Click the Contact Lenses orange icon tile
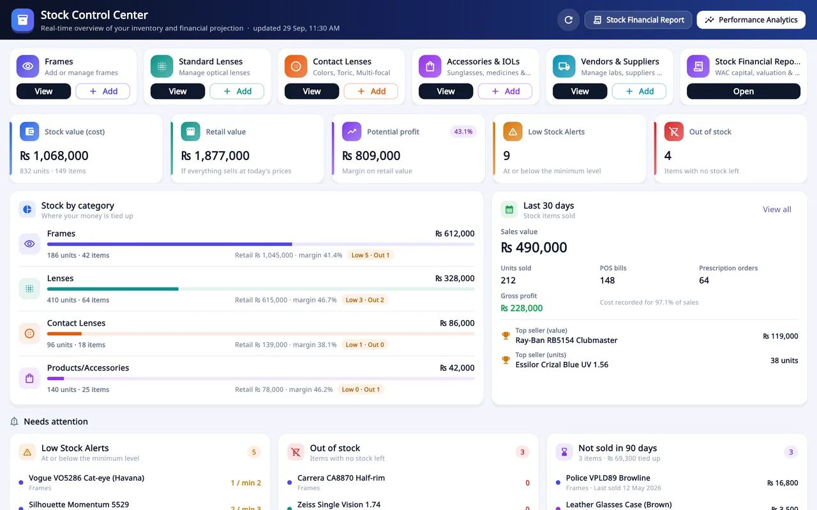 [x=296, y=66]
